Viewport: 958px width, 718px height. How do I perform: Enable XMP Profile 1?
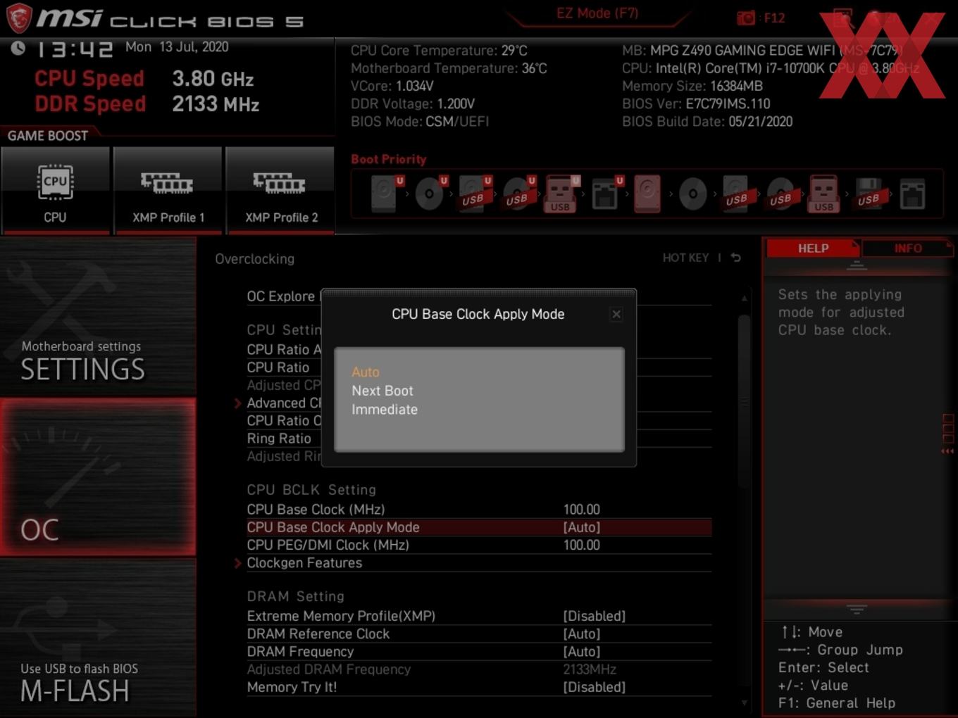(168, 190)
